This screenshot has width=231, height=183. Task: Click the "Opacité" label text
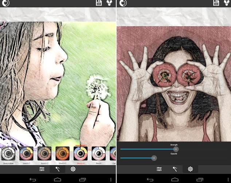(174, 154)
